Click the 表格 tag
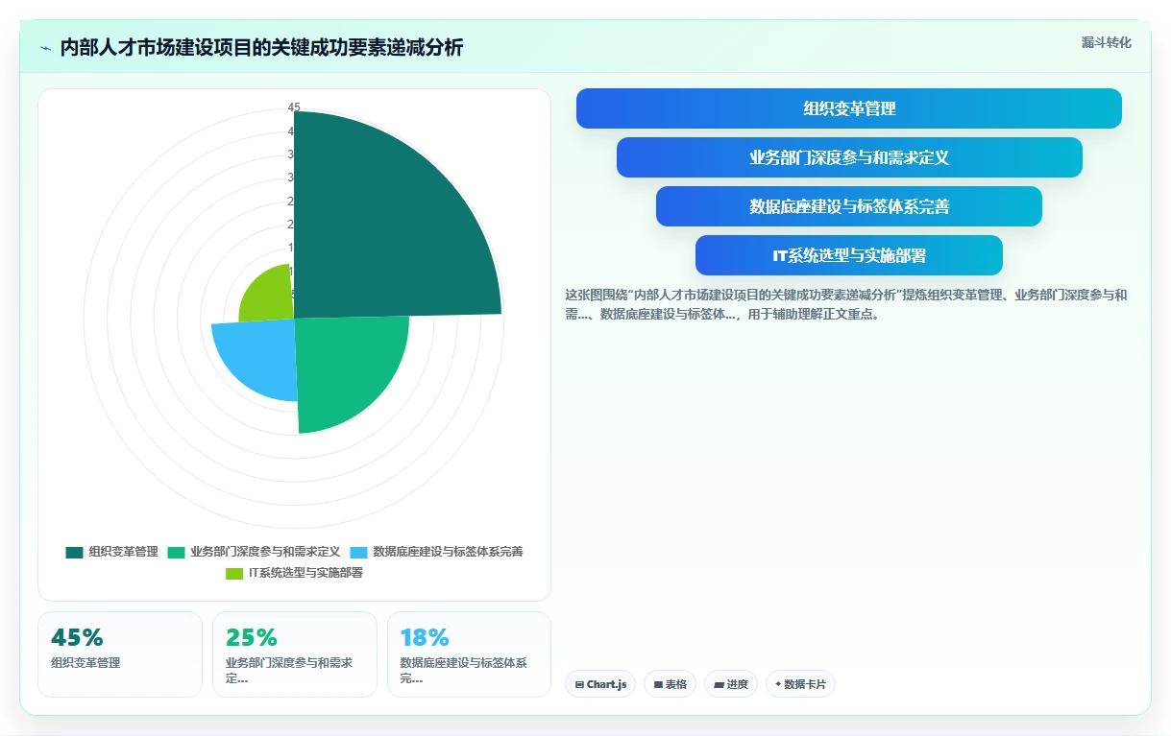Image resolution: width=1171 pixels, height=736 pixels. (671, 684)
